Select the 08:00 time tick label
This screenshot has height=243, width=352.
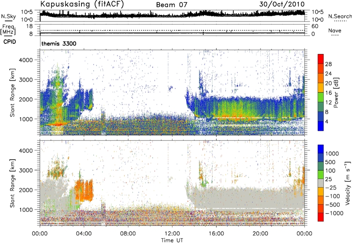click(x=128, y=234)
